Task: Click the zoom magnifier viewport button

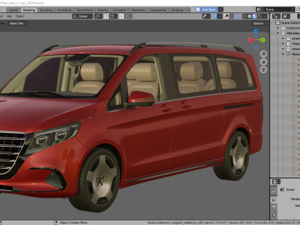Action: tap(264, 54)
